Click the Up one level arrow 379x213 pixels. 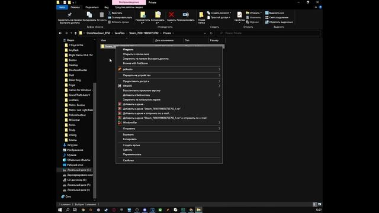click(x=75, y=33)
